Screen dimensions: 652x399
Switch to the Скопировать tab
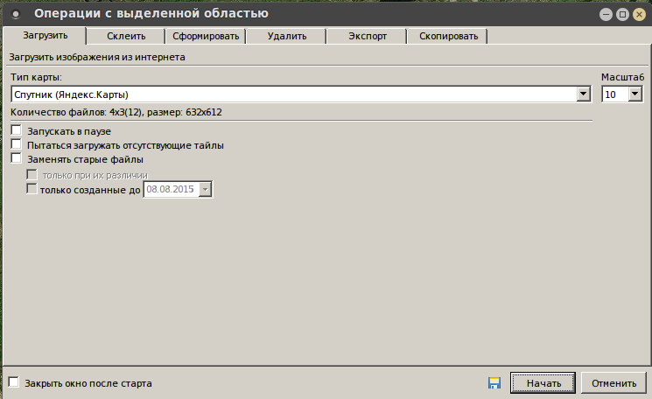(448, 36)
